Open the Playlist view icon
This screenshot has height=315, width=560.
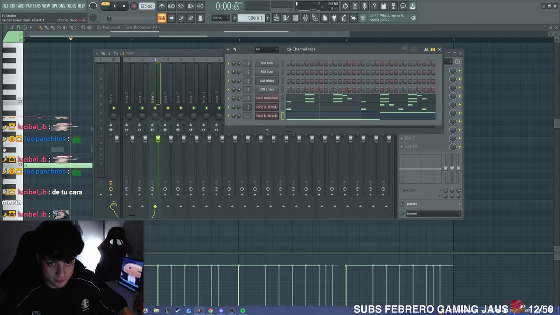276,18
